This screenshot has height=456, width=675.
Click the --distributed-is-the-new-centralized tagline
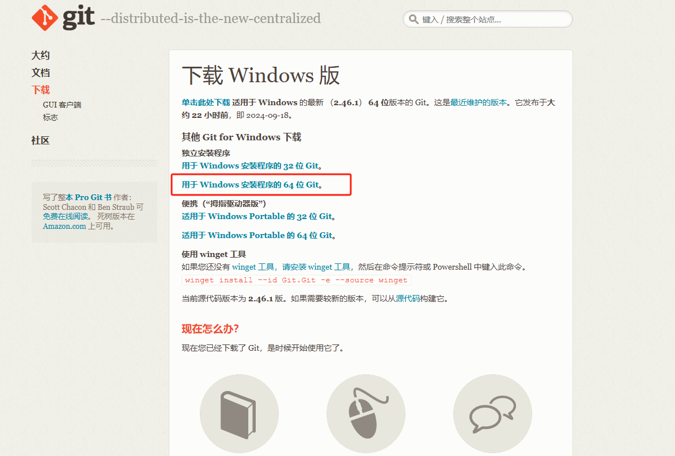[x=211, y=18]
